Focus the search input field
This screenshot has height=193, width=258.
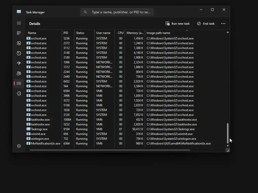click(117, 12)
